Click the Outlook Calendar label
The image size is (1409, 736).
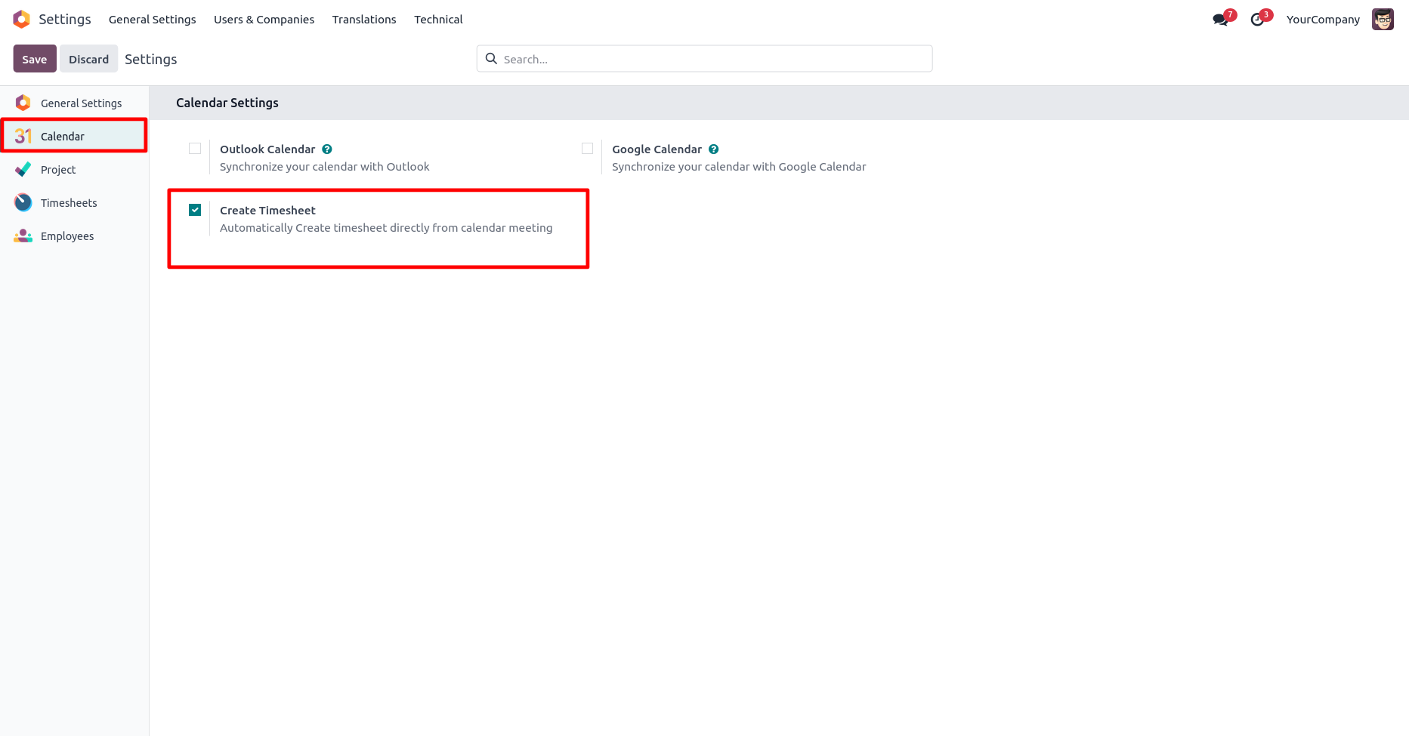pos(267,149)
